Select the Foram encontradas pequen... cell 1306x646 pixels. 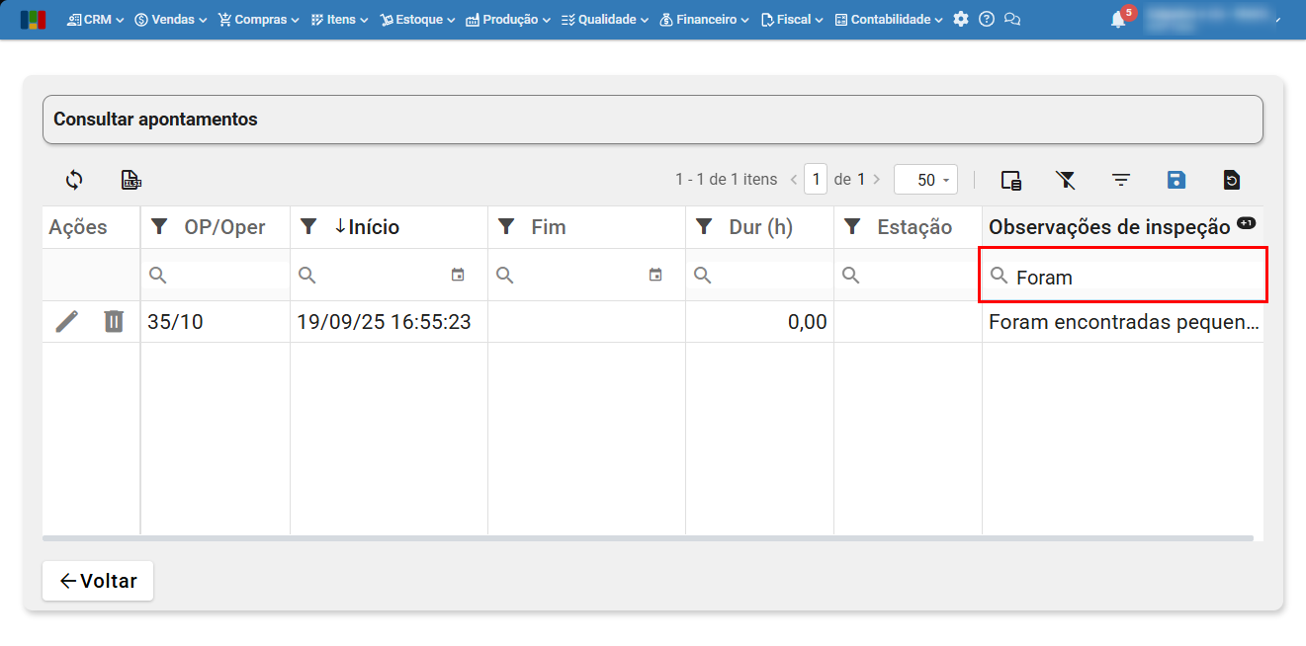[1123, 322]
